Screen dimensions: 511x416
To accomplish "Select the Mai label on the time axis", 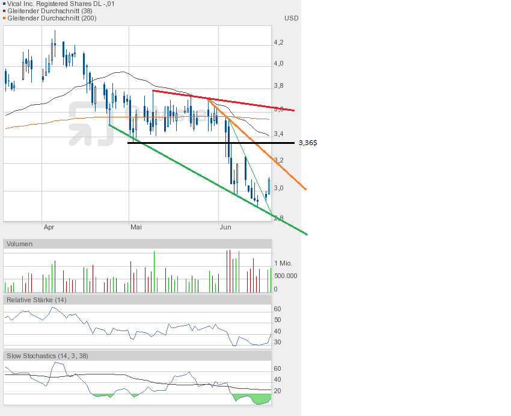I will coord(136,227).
